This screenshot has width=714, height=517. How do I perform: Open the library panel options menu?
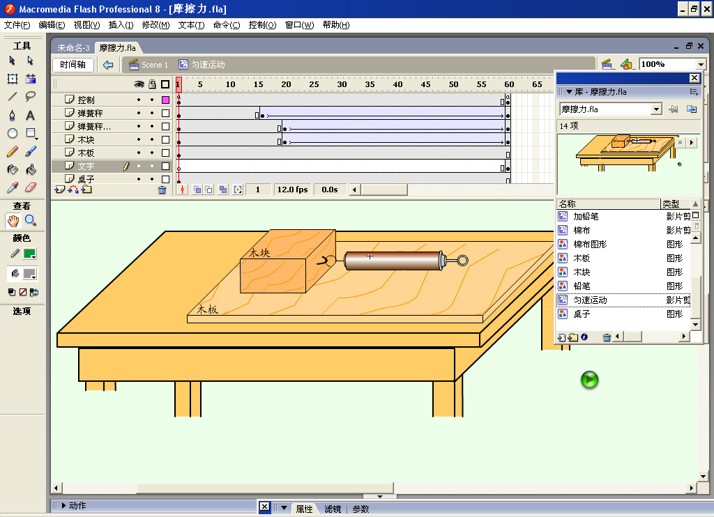694,92
